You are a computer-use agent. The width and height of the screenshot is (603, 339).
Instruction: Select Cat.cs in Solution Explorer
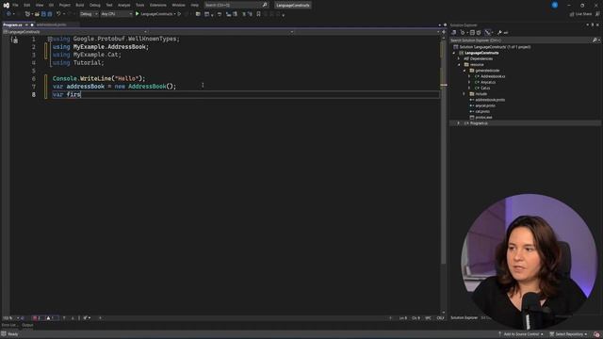[481, 88]
